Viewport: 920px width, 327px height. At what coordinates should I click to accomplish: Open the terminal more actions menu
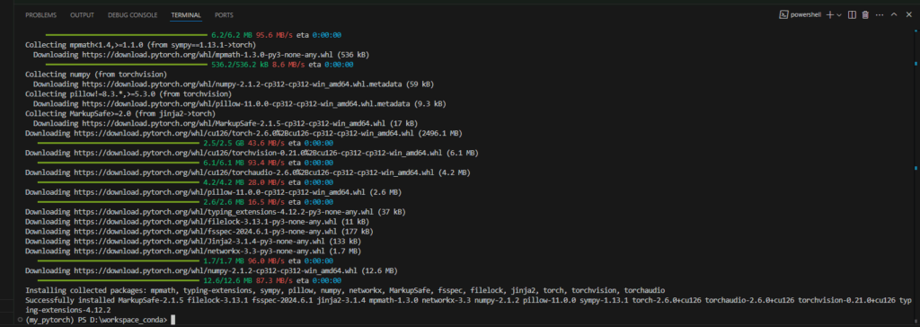pyautogui.click(x=879, y=14)
